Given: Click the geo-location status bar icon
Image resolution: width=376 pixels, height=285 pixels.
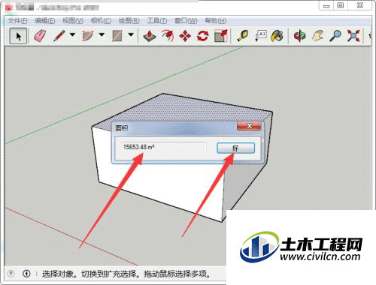Looking at the screenshot, I should click(x=11, y=274).
